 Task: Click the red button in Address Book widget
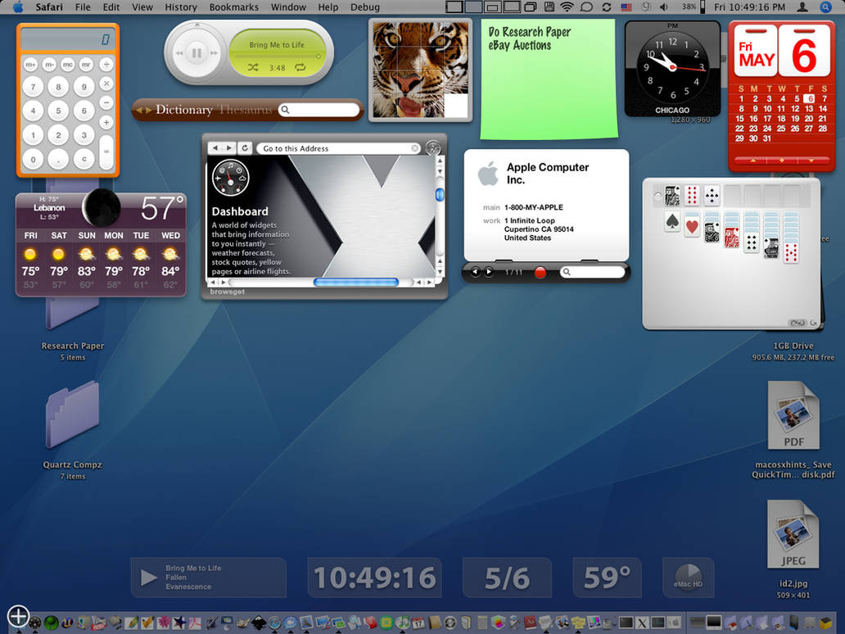coord(540,272)
